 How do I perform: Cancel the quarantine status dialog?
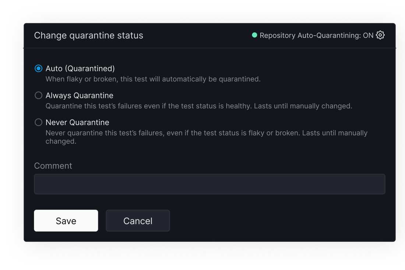(138, 221)
